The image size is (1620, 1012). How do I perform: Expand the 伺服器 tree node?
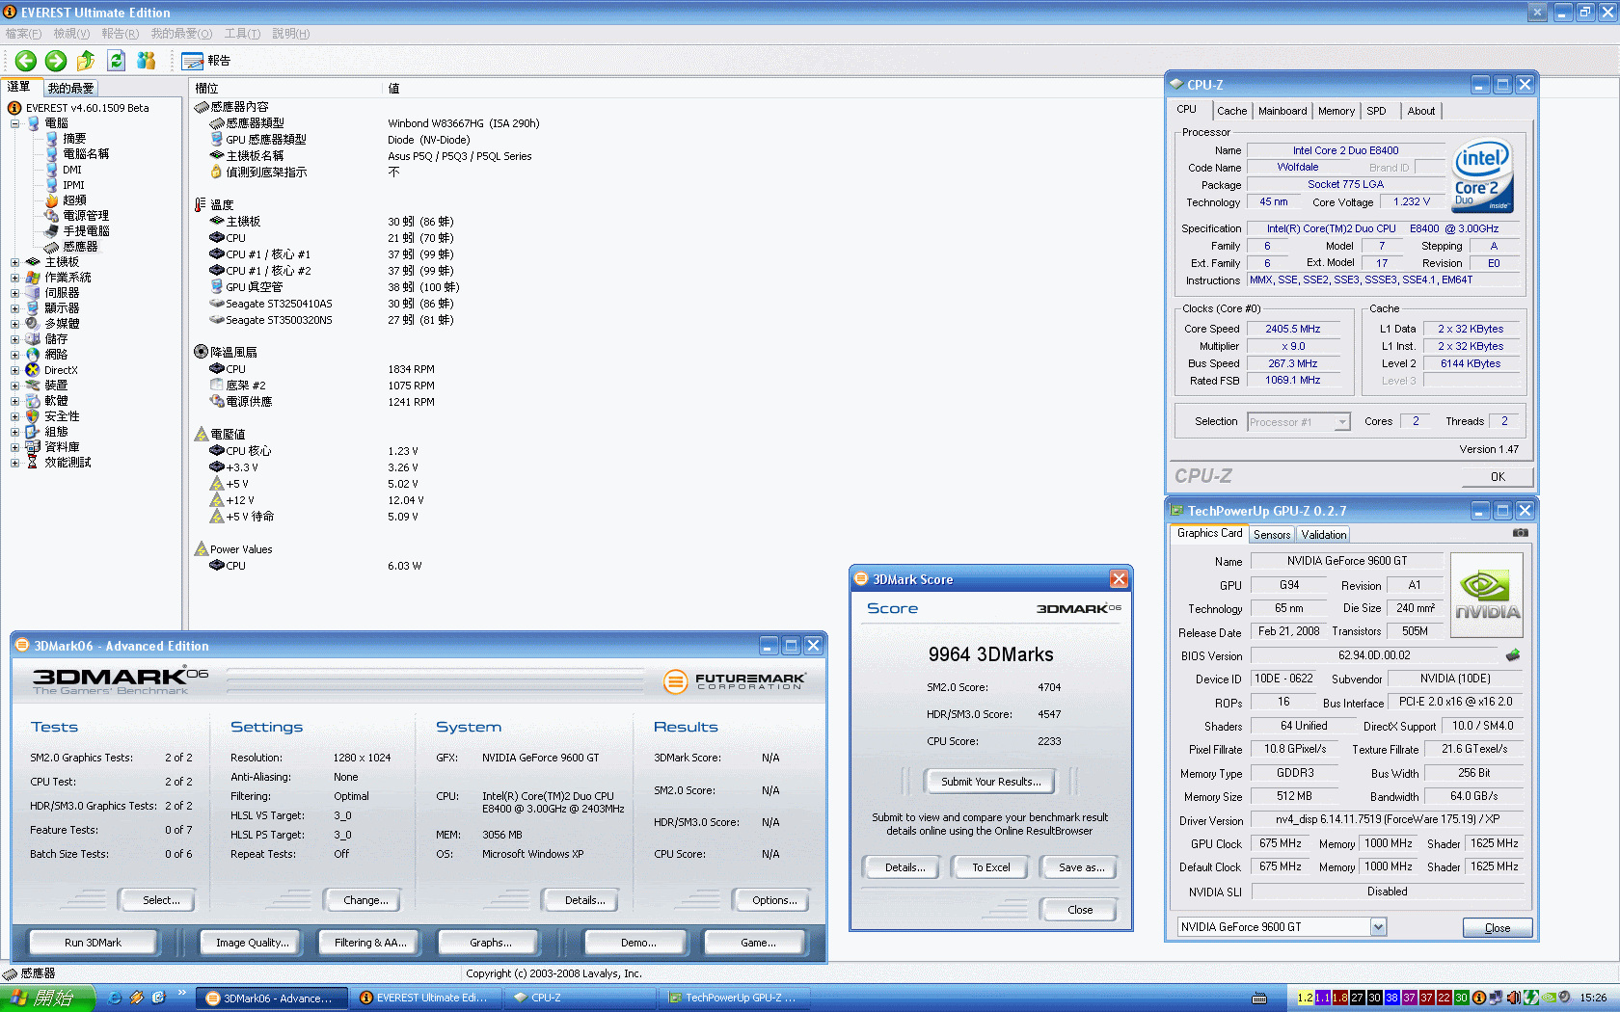point(14,293)
